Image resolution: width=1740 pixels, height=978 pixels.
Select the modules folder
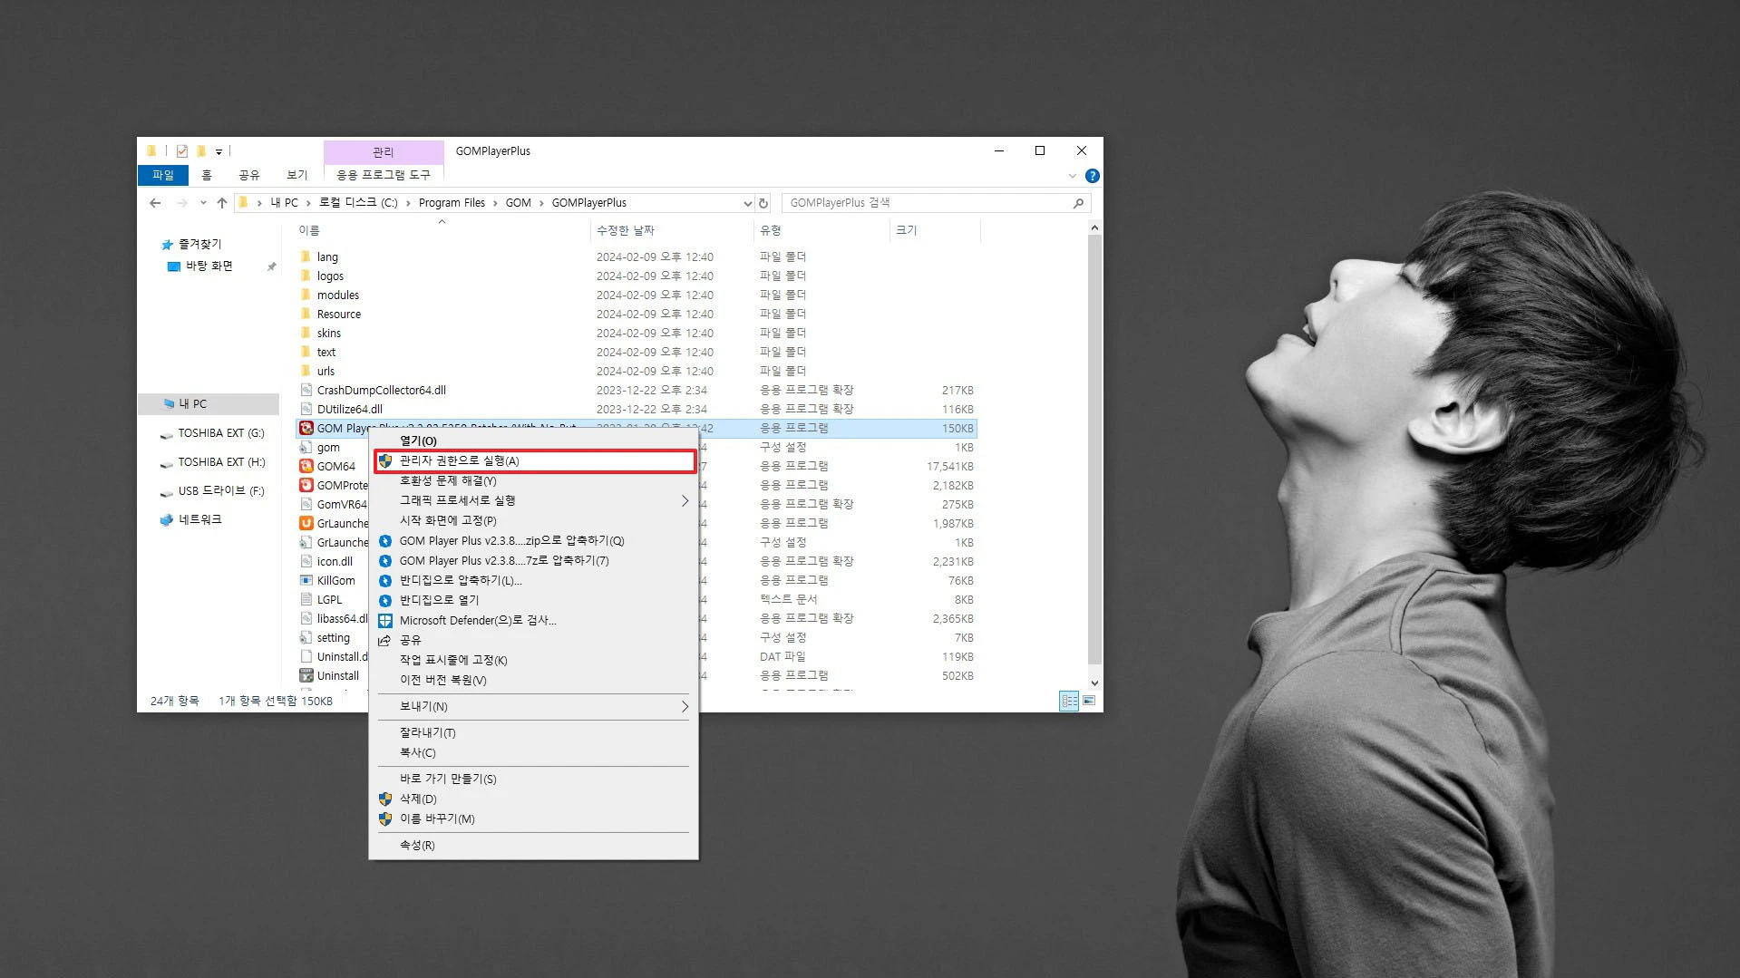337,295
